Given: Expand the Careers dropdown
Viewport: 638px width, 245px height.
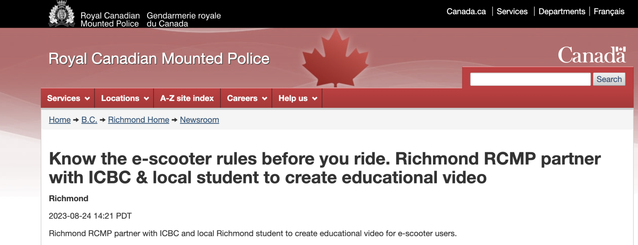Looking at the screenshot, I should coord(246,98).
